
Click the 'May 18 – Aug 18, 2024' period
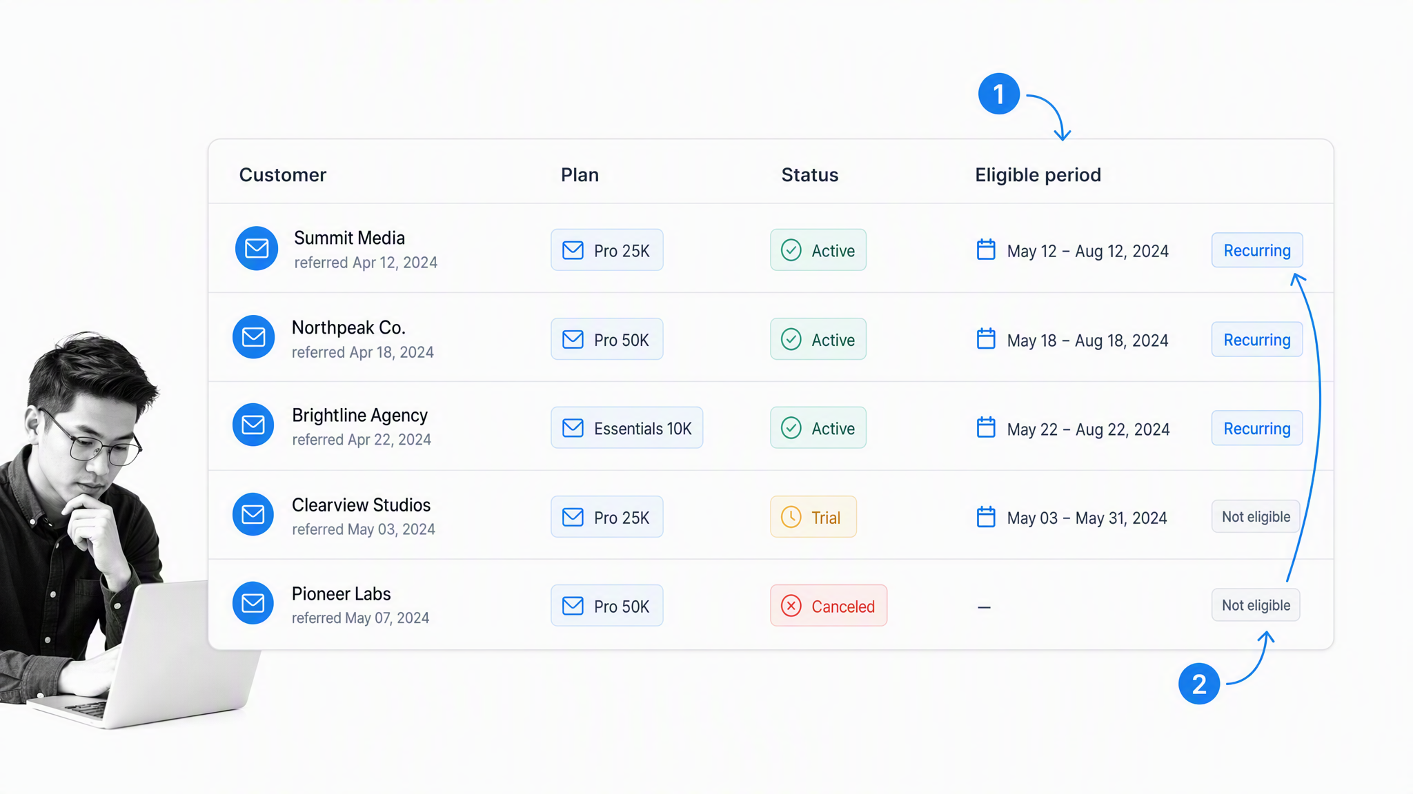click(1087, 340)
